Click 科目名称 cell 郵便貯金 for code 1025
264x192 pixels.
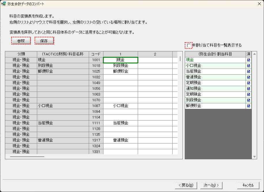(63, 71)
